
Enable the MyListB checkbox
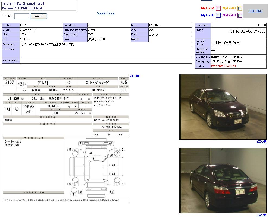point(218,15)
